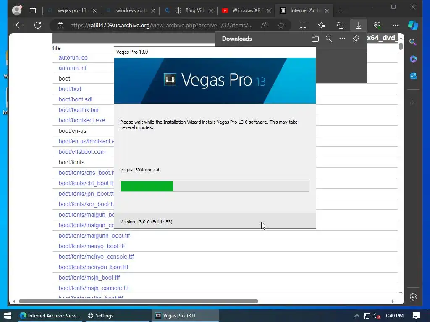Open boot/fonts/malgunn_boot.ttf link

(x=94, y=236)
